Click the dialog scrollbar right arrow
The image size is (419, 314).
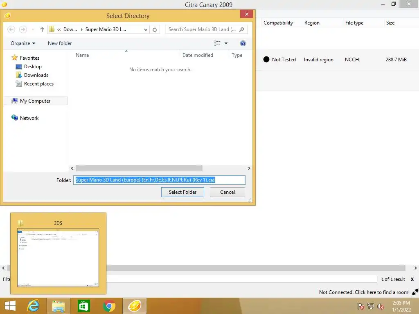point(249,168)
